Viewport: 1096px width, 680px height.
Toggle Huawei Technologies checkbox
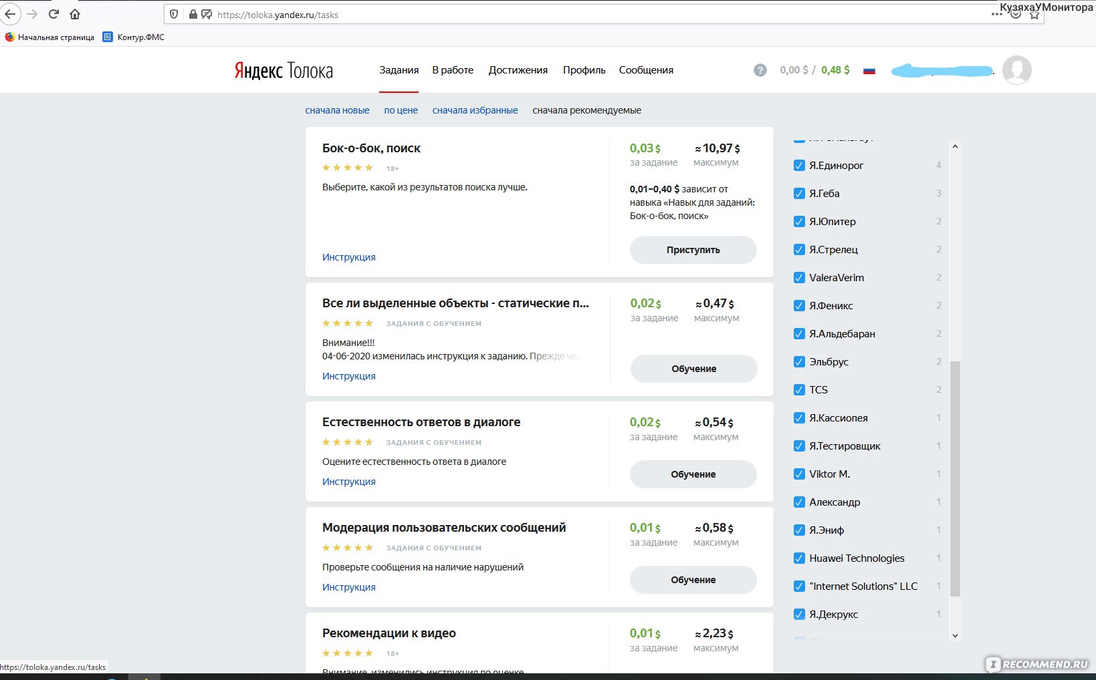[799, 558]
